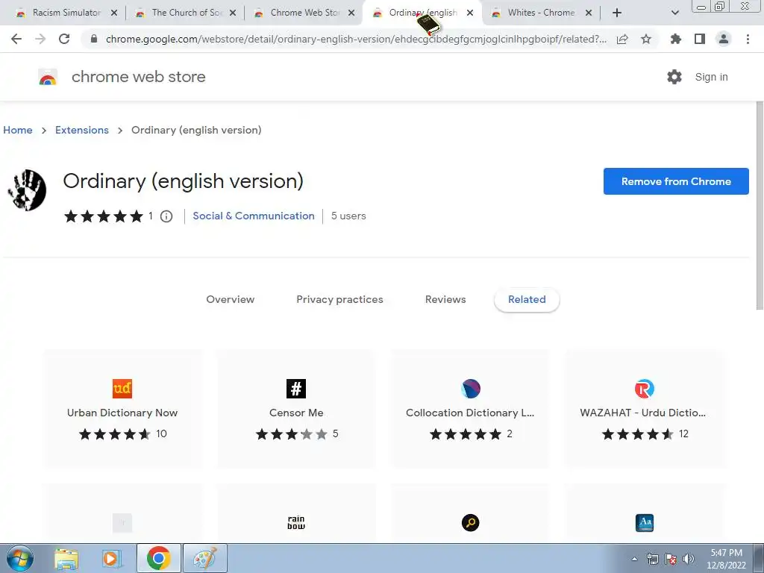Open the magnifier extension icon in bottom row

471,523
